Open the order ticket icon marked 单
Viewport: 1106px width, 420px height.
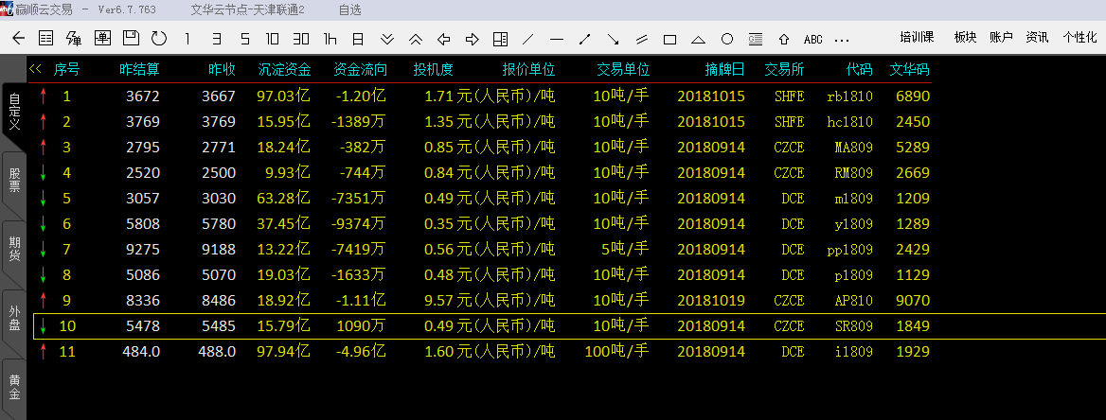point(102,39)
